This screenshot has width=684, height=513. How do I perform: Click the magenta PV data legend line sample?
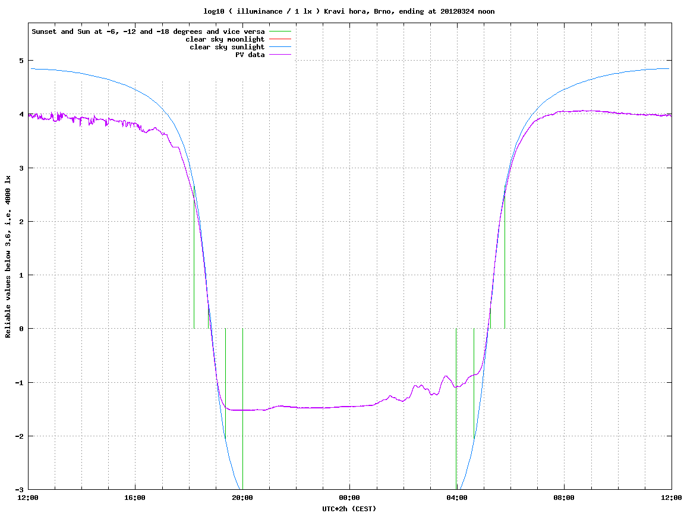pos(280,55)
